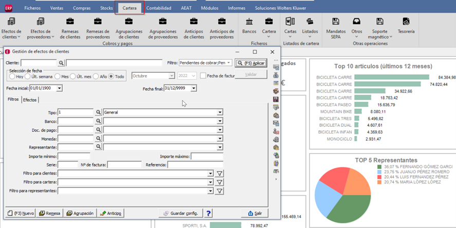Click the Tipo lookup magnifier icon
Image resolution: width=456 pixels, height=228 pixels.
pyautogui.click(x=98, y=112)
